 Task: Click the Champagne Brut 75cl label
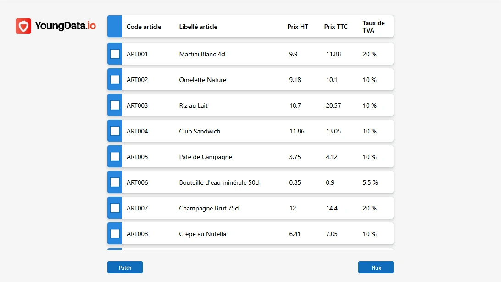coord(209,208)
